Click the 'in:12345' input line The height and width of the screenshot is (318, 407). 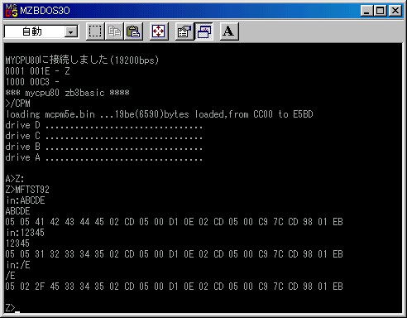point(25,233)
